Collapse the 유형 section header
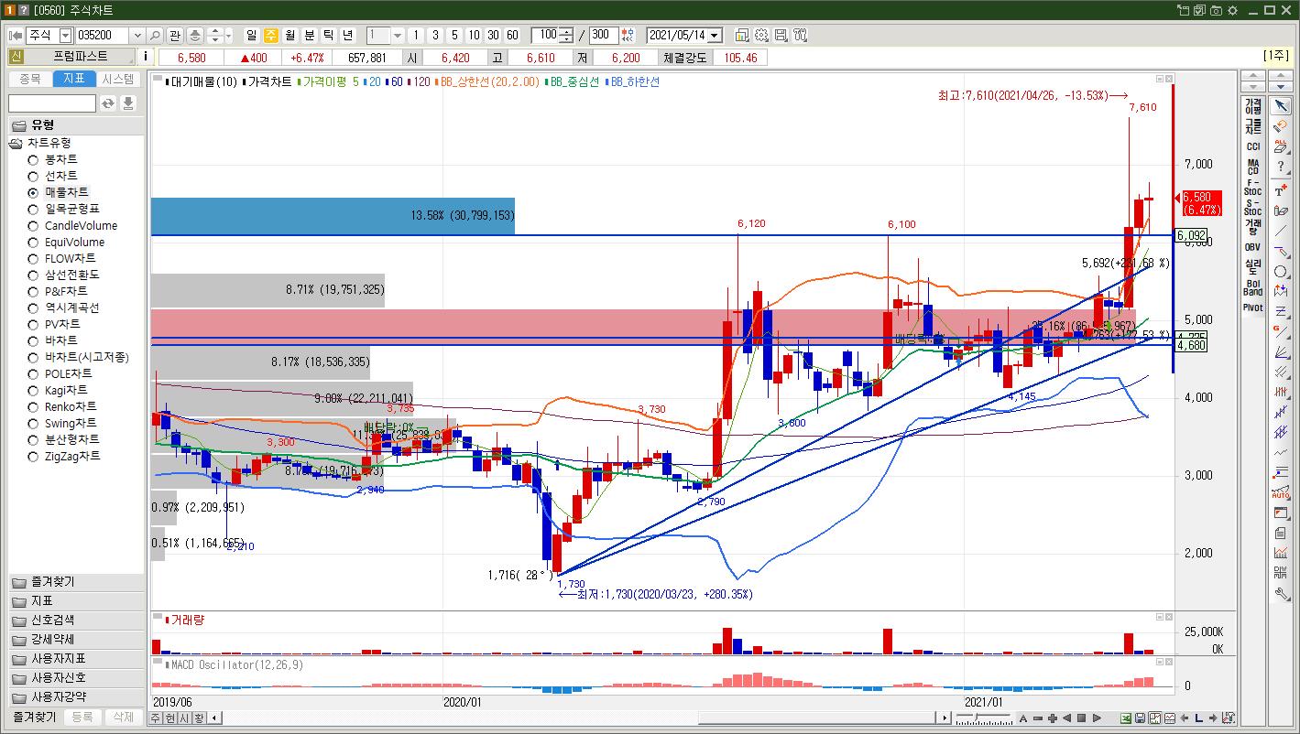The image size is (1300, 734). (76, 125)
